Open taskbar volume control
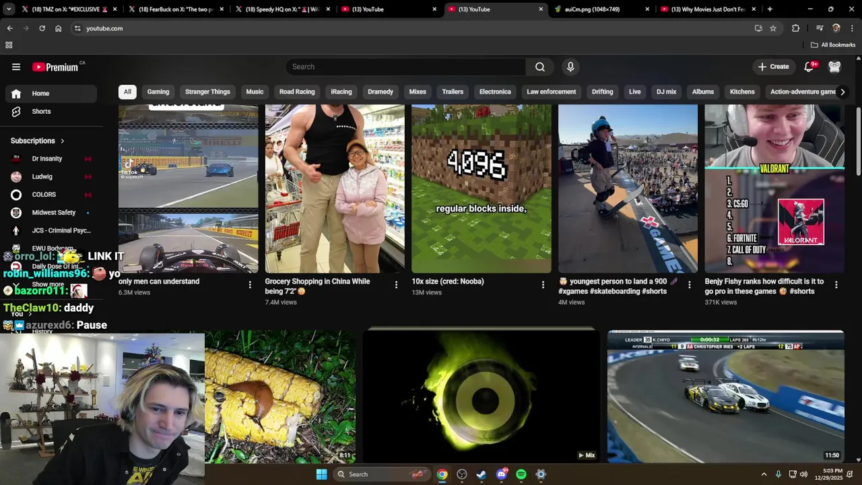 coord(803,474)
